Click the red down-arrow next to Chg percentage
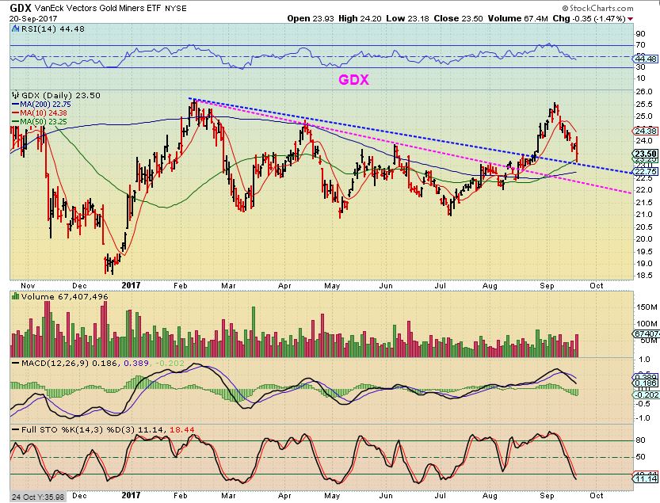The image size is (660, 503). (x=630, y=19)
